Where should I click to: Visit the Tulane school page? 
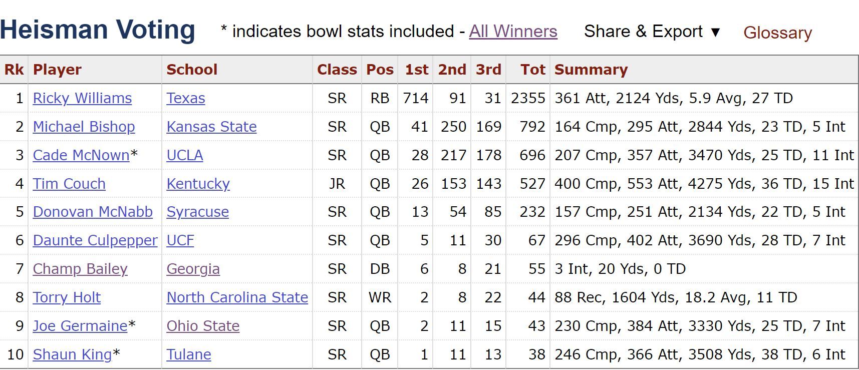[x=188, y=354]
